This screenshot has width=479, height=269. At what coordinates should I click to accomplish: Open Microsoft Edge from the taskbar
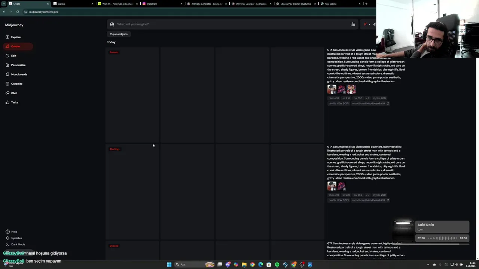click(260, 265)
